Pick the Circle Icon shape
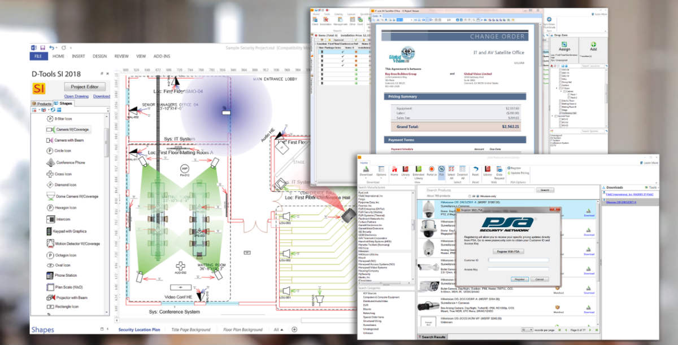This screenshot has width=678, height=345. (59, 151)
